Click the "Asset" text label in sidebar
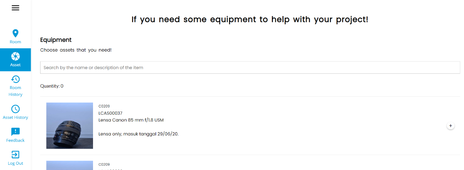Screen dimensions: 464x170 (15, 65)
